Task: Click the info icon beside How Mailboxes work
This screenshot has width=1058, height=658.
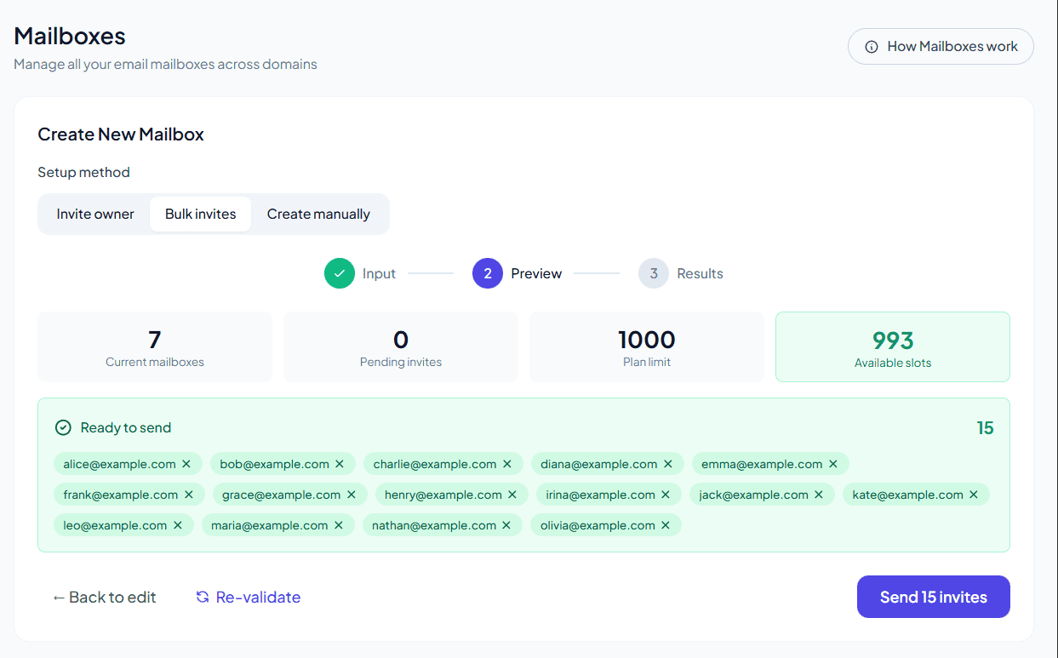Action: coord(871,47)
